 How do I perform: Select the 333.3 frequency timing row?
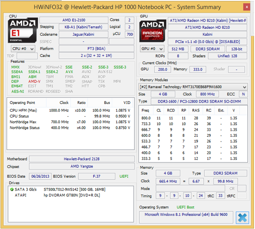pyautogui.click(x=193, y=158)
